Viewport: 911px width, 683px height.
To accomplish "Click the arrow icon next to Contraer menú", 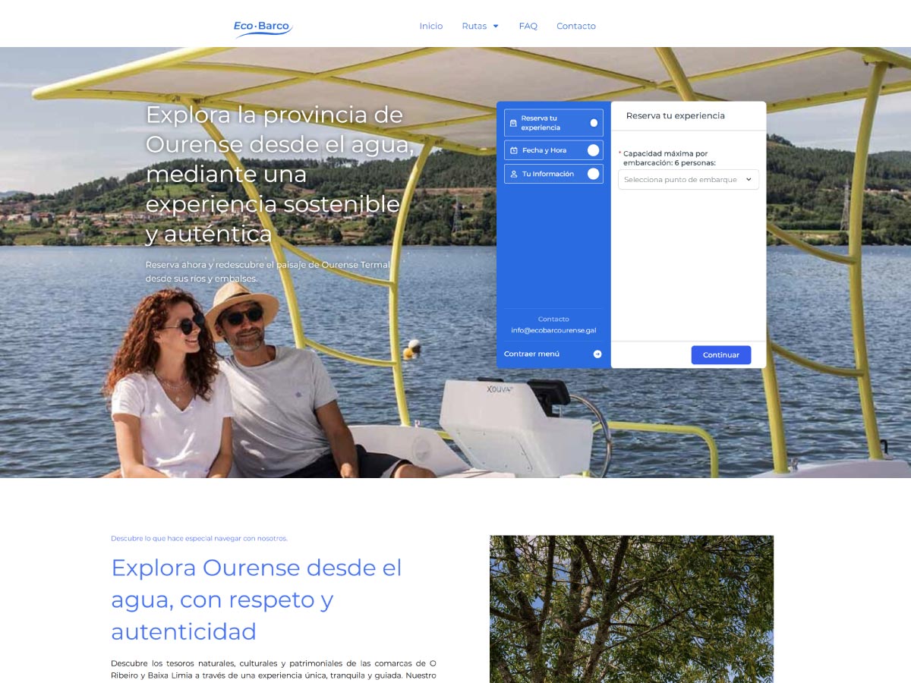I will (597, 354).
